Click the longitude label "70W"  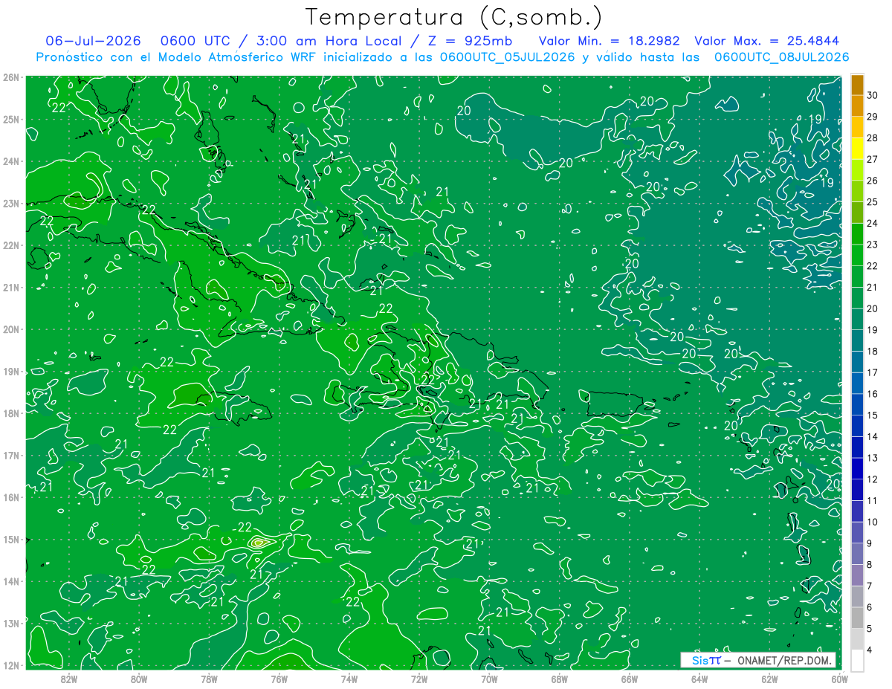pos(489,679)
